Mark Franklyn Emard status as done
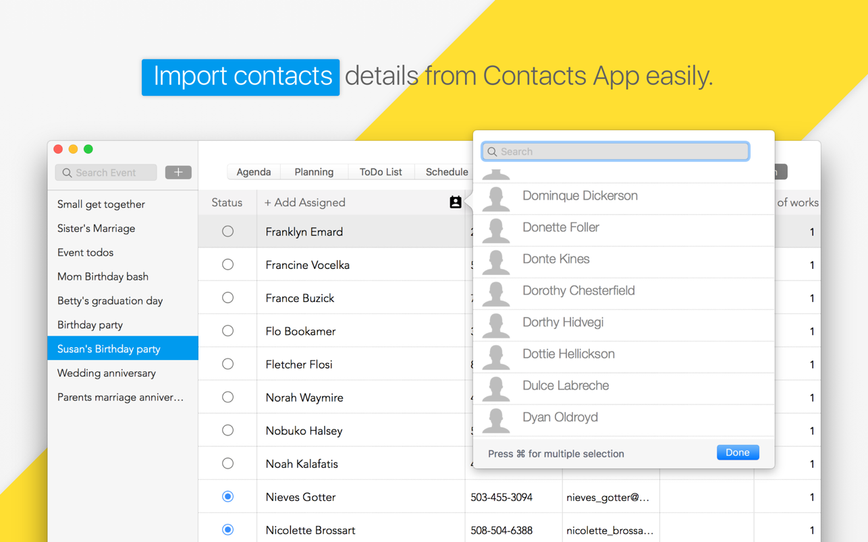The image size is (868, 542). pyautogui.click(x=227, y=232)
